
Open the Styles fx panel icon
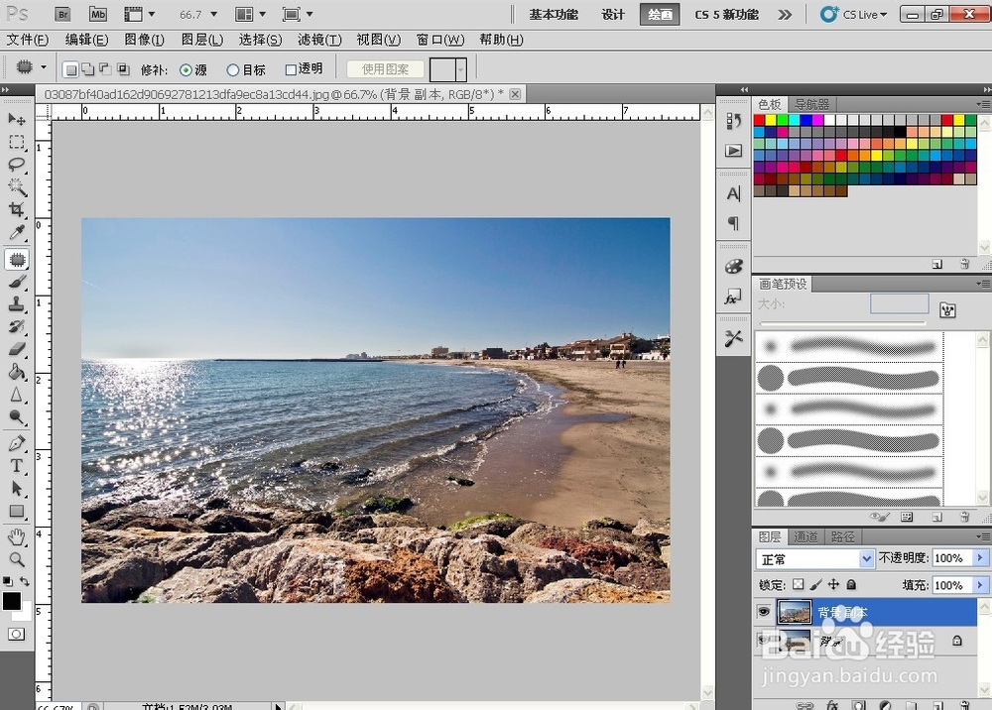[x=733, y=297]
